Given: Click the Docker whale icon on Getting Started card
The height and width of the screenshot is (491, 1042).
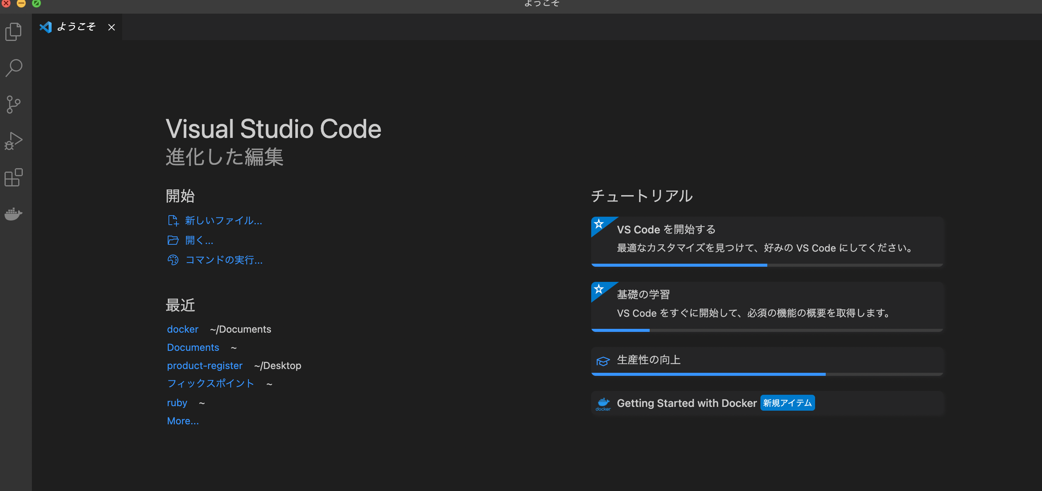Looking at the screenshot, I should (x=603, y=404).
